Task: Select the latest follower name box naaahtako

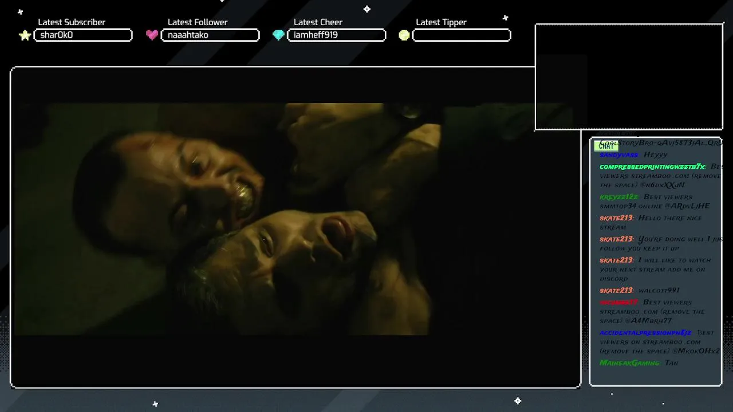Action: pyautogui.click(x=210, y=35)
